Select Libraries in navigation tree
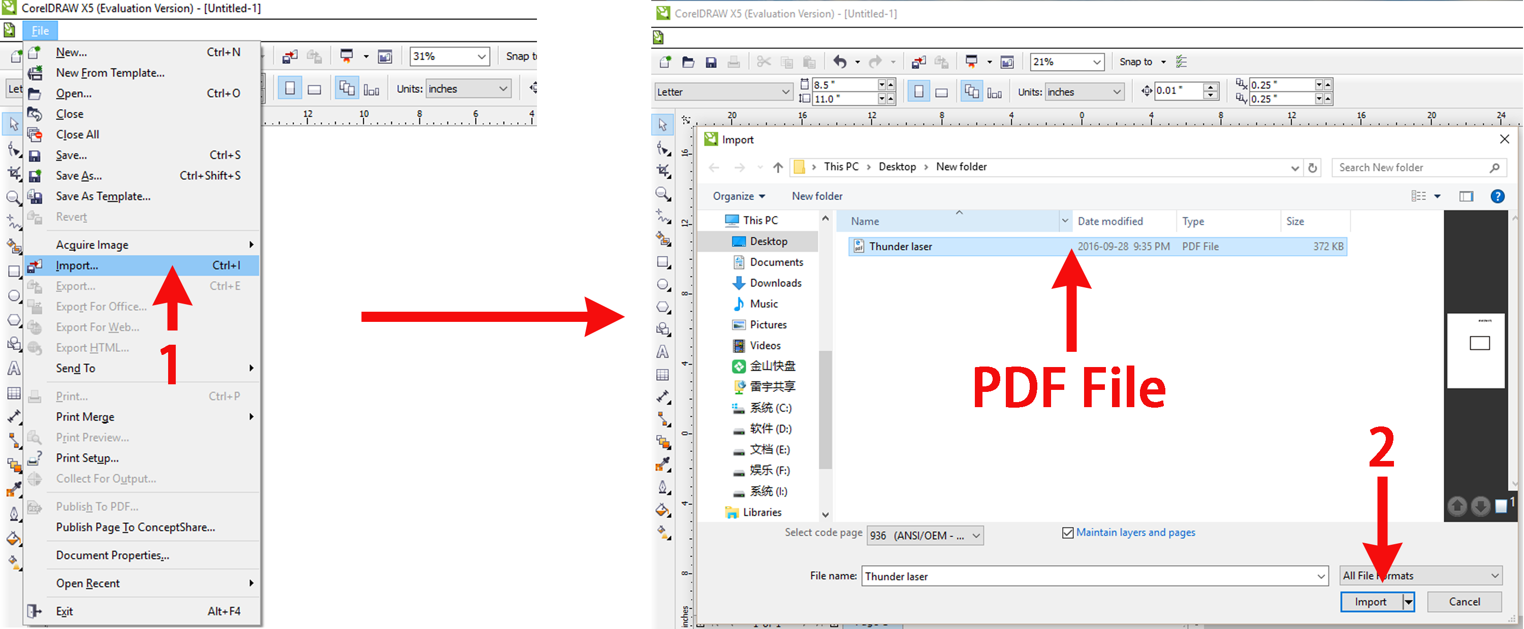1524x629 pixels. tap(761, 513)
